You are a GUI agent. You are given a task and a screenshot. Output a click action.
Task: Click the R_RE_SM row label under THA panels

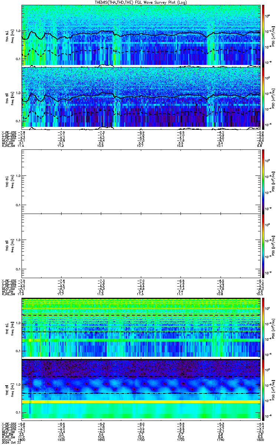coord(8,146)
